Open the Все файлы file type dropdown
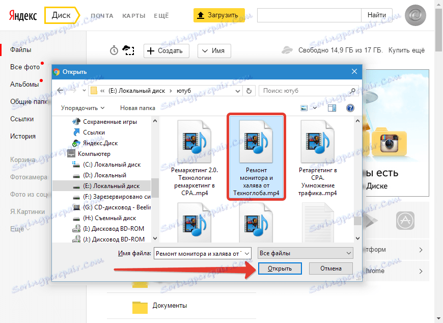Screen dimensions: 443x323 click(306, 253)
